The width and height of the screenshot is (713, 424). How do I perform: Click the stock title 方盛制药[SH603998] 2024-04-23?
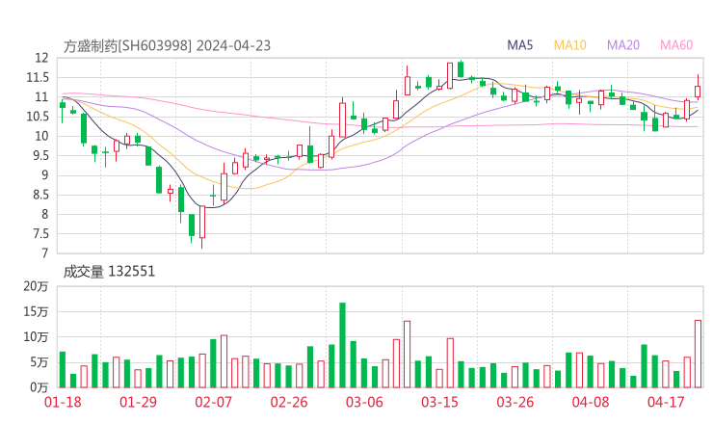pos(167,46)
